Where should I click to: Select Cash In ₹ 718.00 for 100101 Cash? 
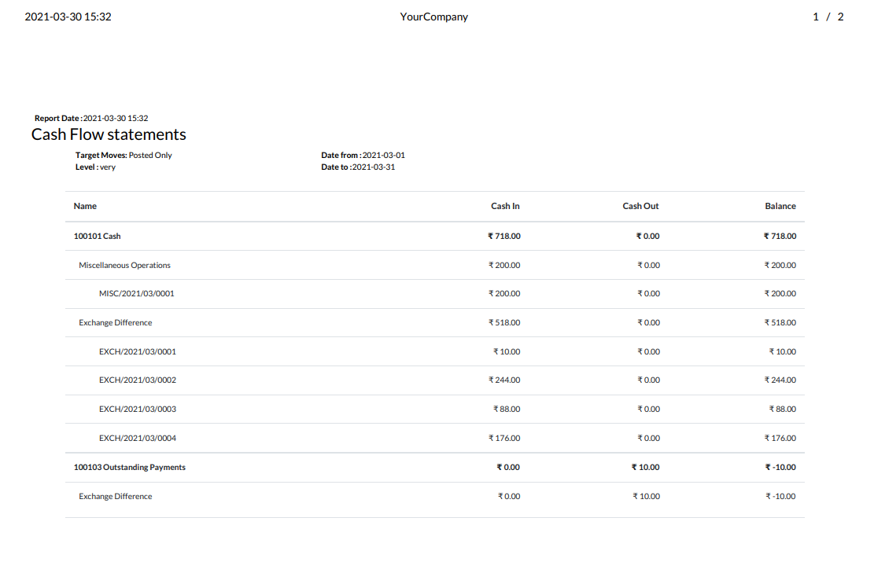(504, 236)
